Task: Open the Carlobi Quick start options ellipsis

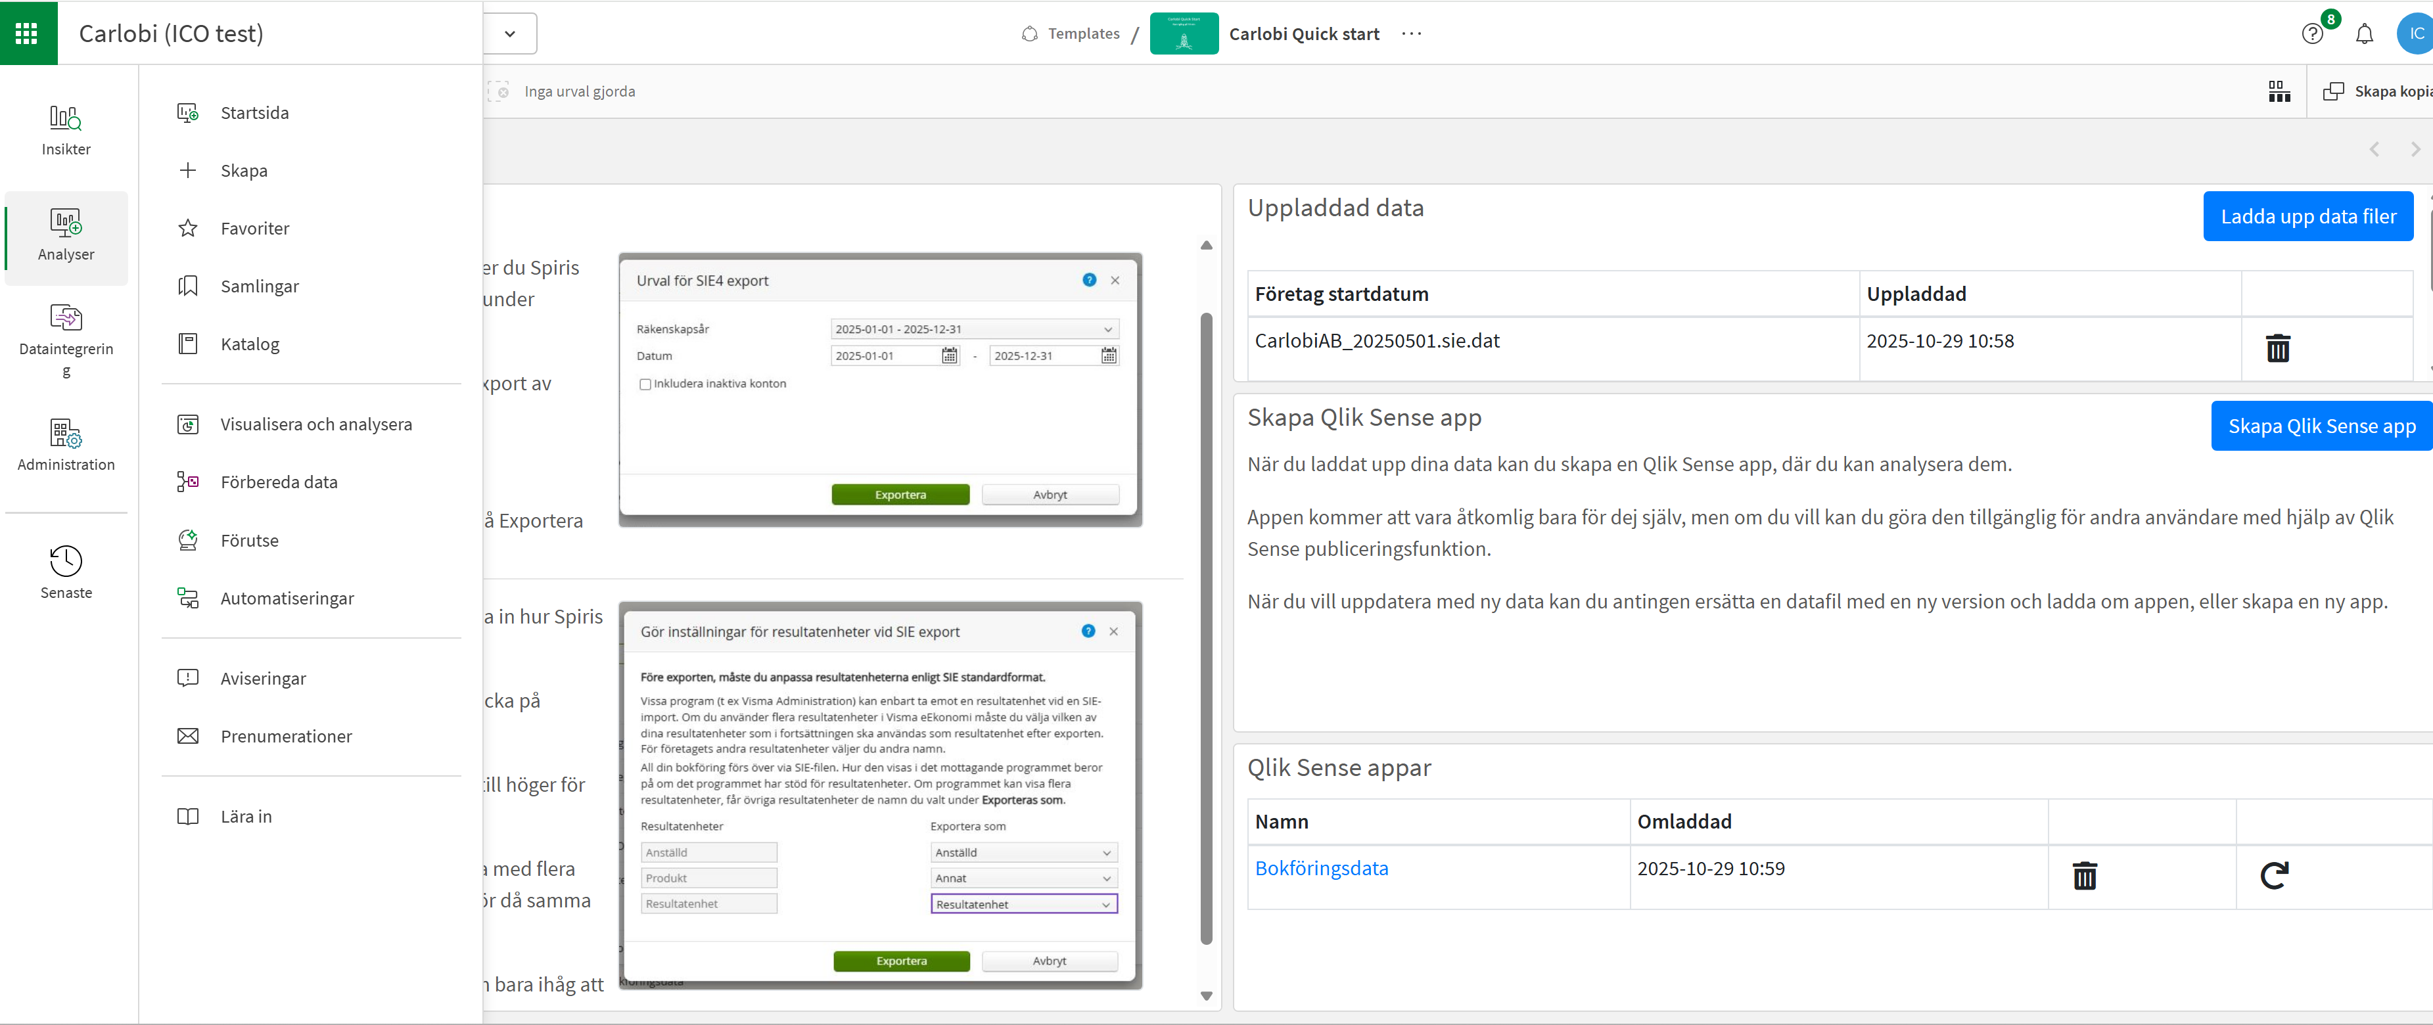Action: tap(1411, 34)
